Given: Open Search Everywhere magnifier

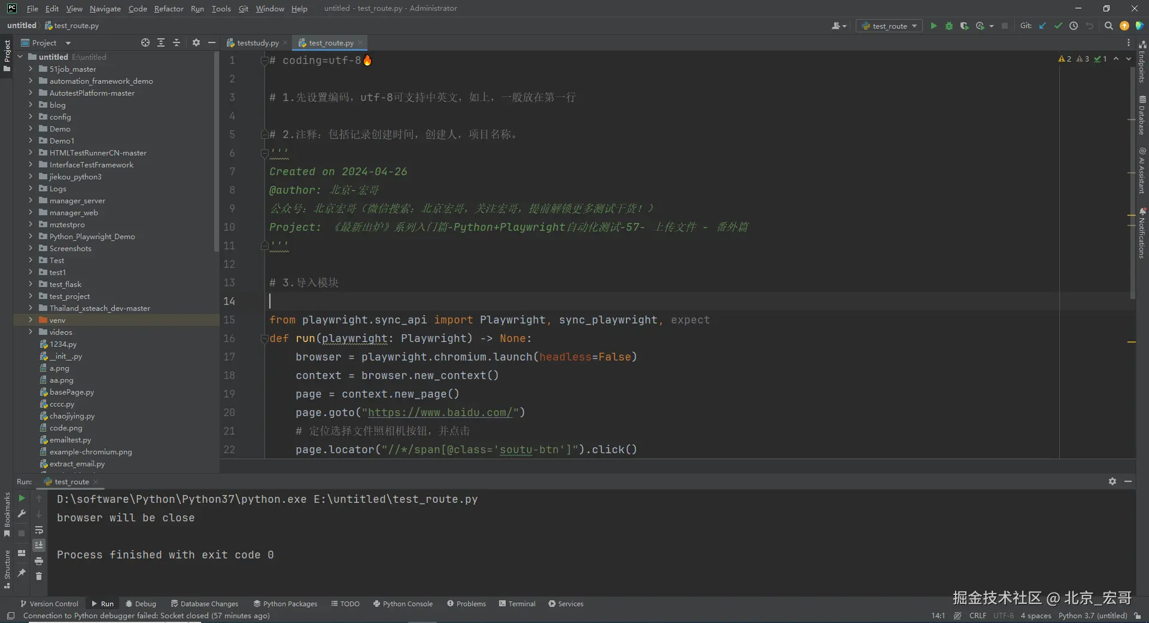Looking at the screenshot, I should click(x=1108, y=26).
